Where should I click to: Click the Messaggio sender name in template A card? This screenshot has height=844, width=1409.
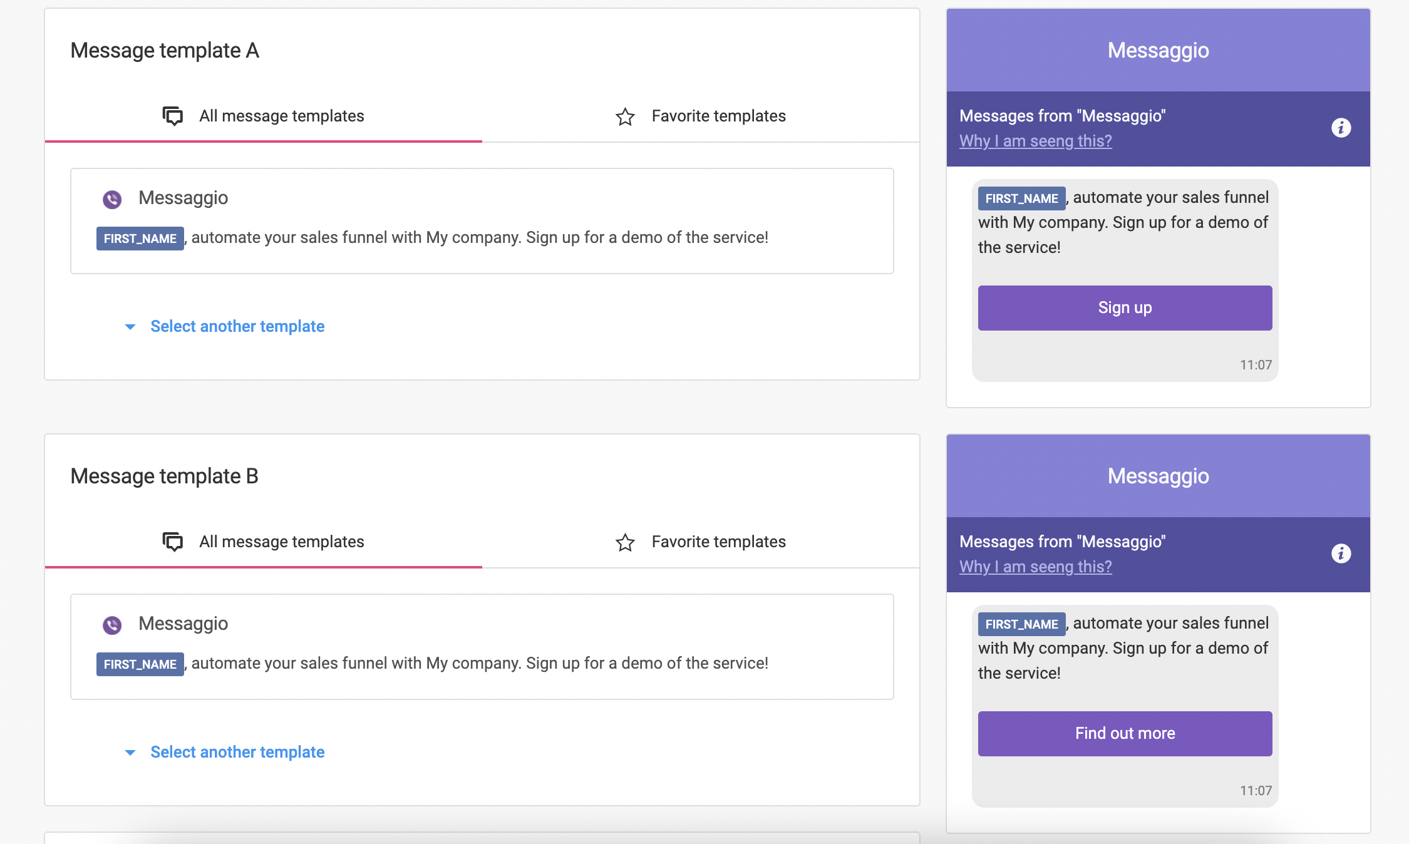click(183, 198)
